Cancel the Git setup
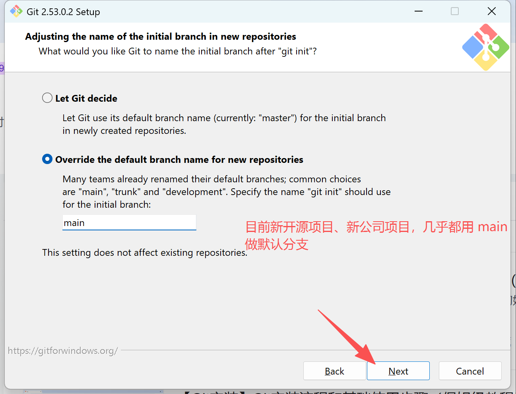This screenshot has height=394, width=516. pos(470,371)
